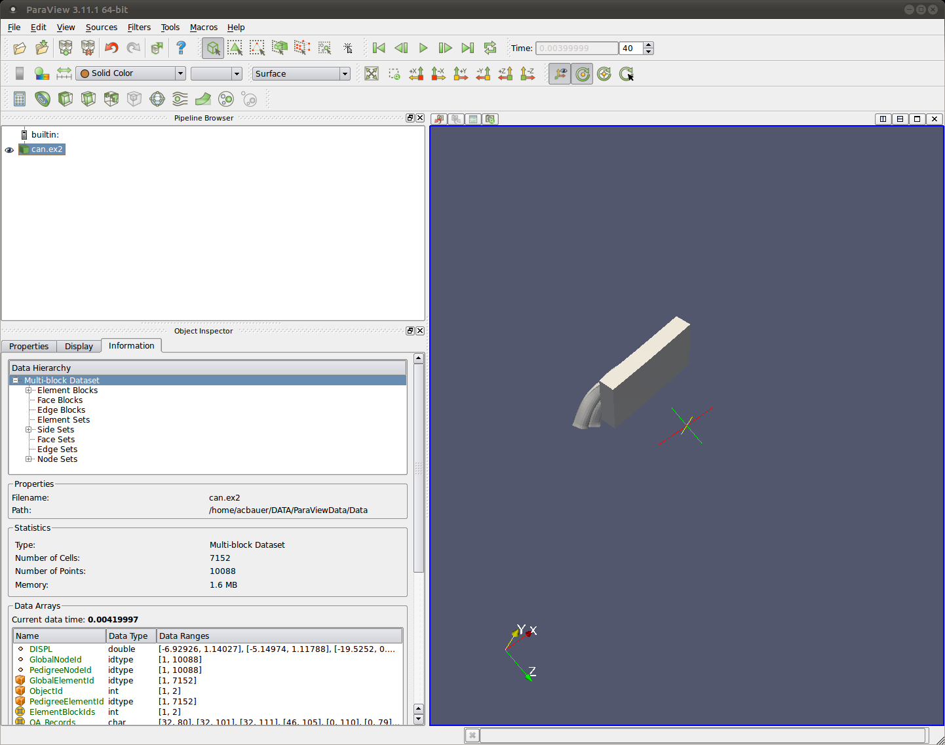
Task: Jump to the last time step
Action: [x=467, y=48]
